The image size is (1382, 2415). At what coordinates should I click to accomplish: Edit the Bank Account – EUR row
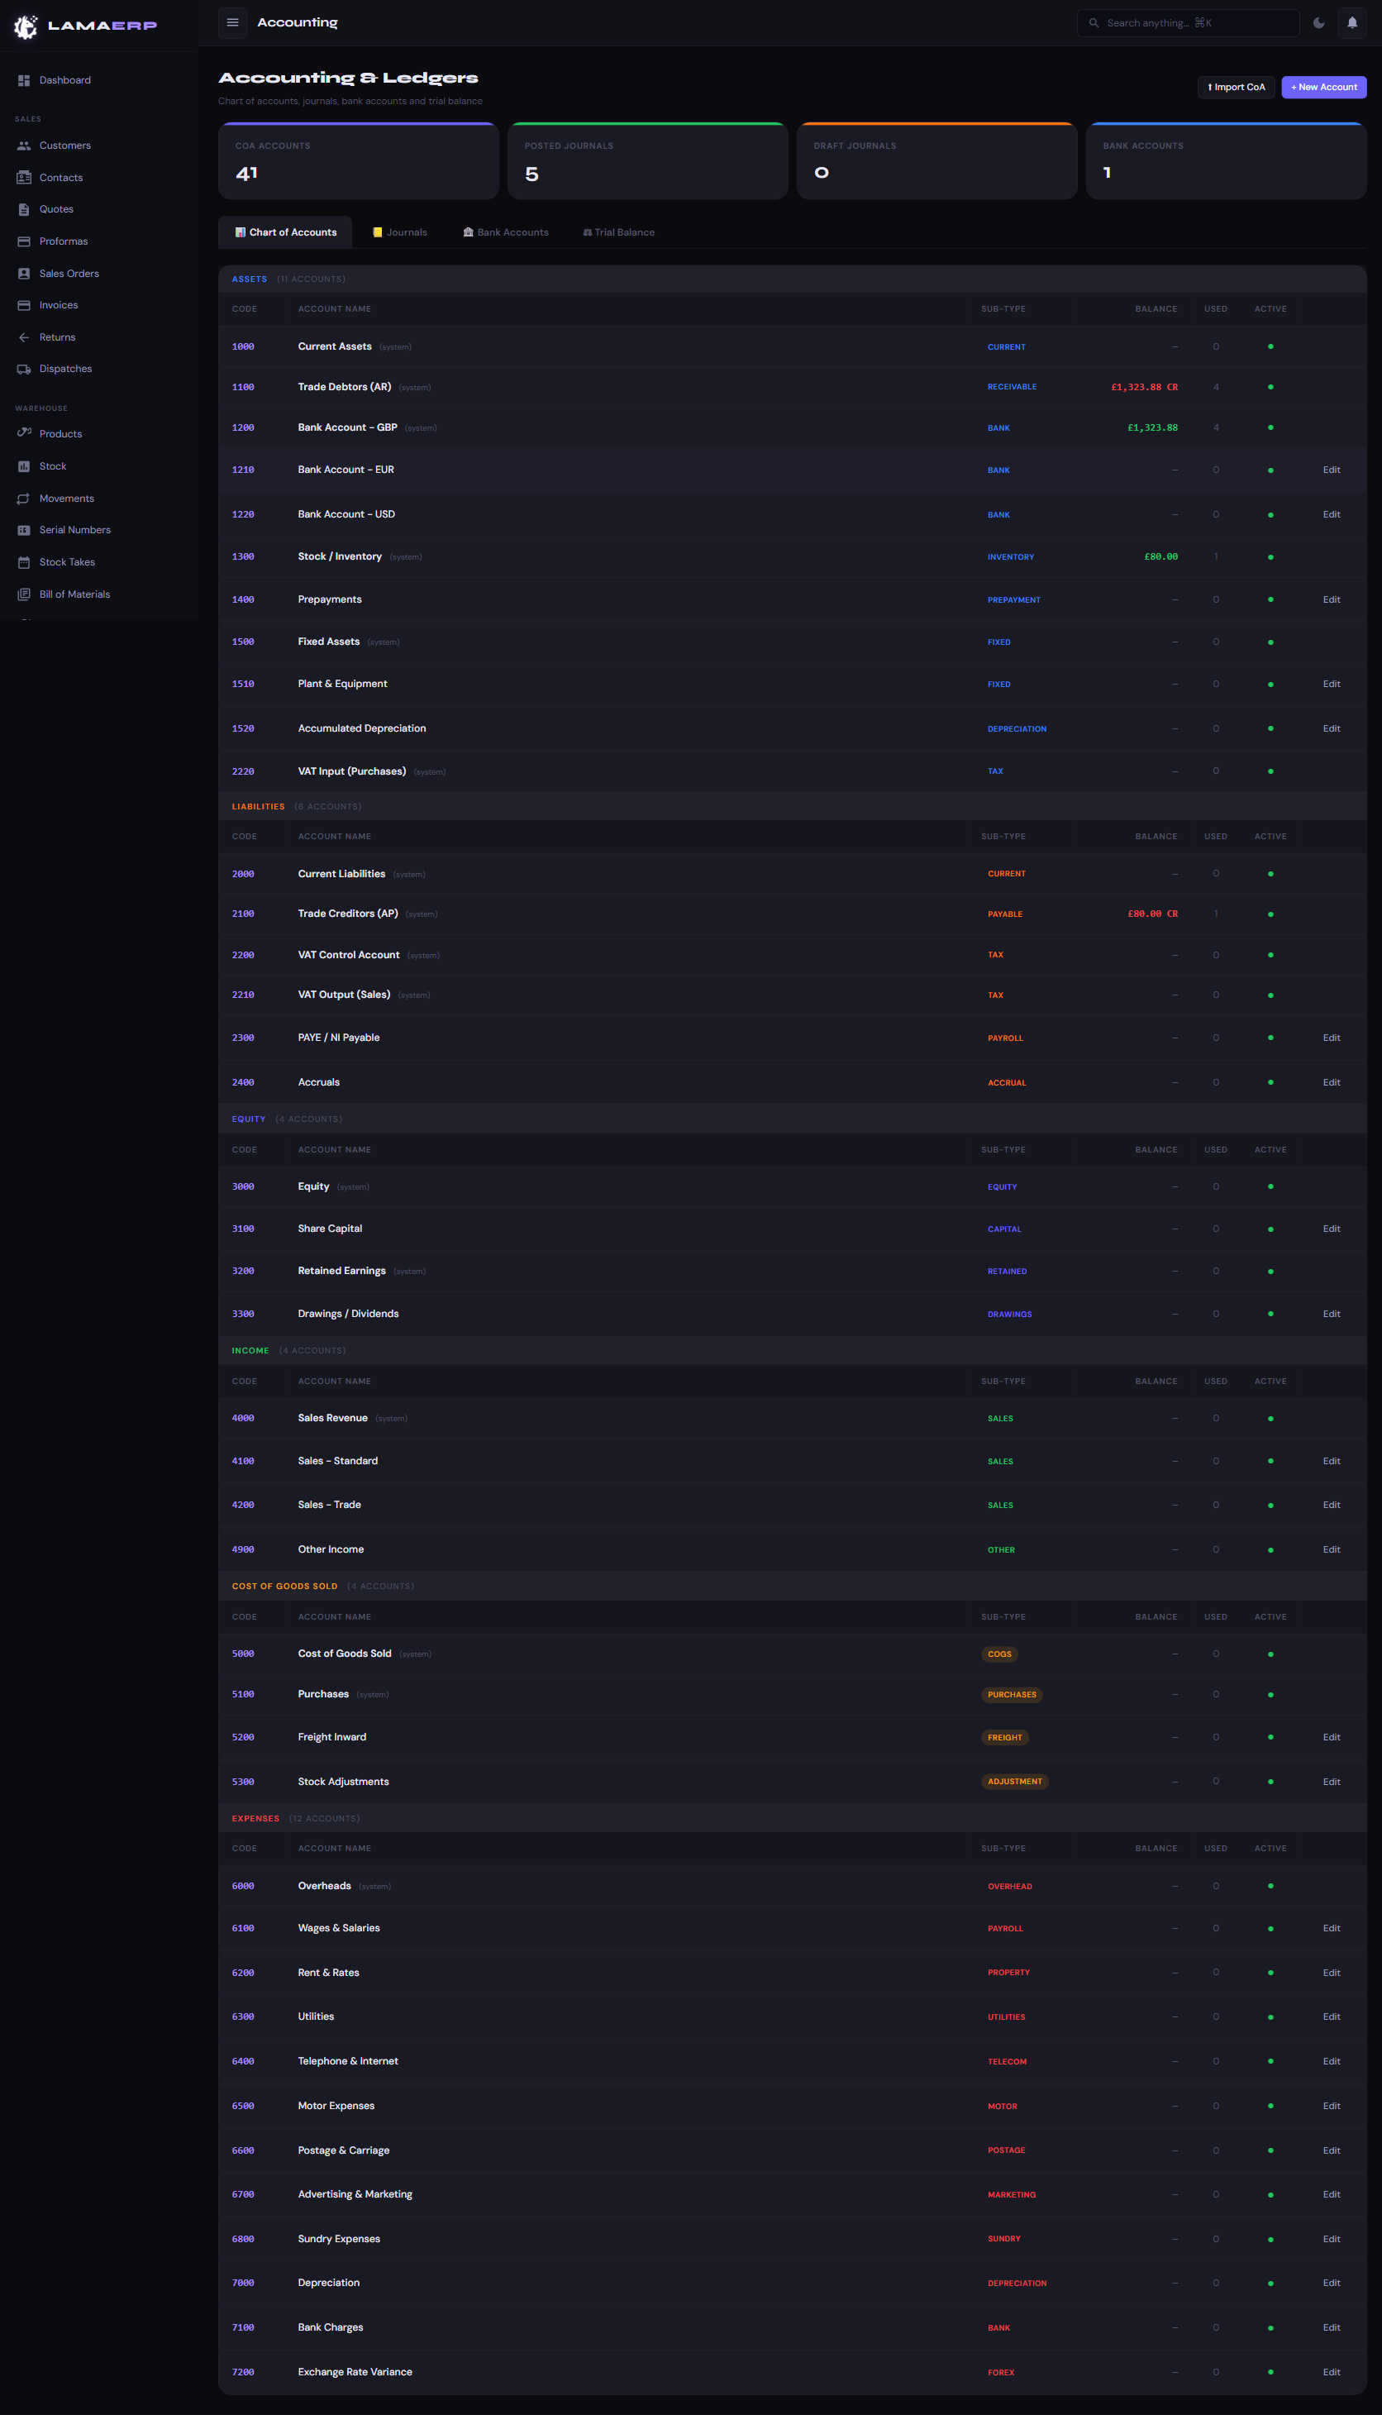pyautogui.click(x=1331, y=470)
